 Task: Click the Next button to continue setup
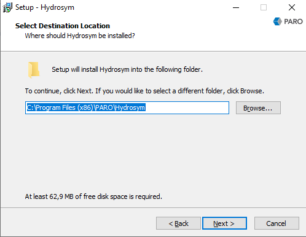coord(224,223)
